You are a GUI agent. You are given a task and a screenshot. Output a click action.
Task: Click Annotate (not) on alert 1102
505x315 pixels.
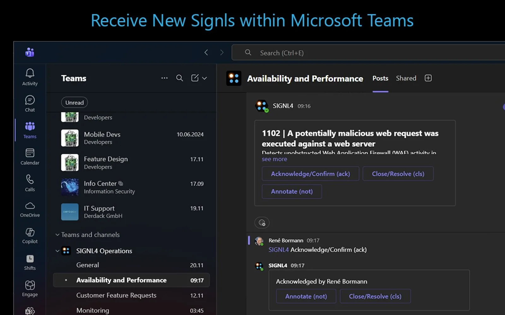[x=292, y=192]
